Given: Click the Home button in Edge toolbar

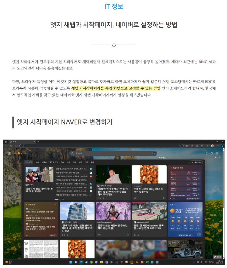Looking at the screenshot, I should (x=16, y=146).
